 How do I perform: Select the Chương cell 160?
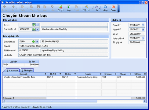tap(109, 77)
